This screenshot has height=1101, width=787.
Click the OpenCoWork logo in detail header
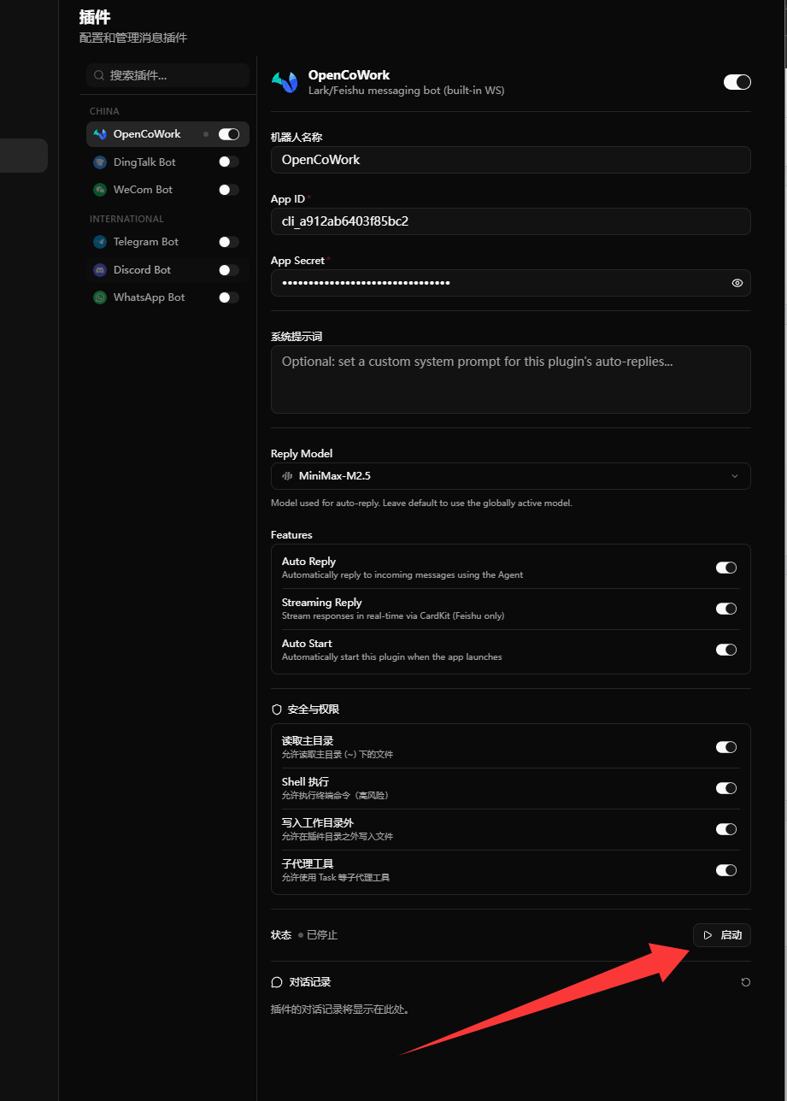pyautogui.click(x=285, y=82)
